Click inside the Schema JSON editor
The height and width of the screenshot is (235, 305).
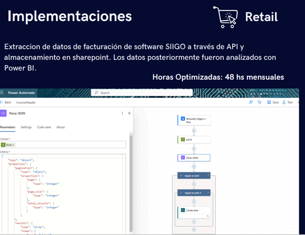click(63, 194)
